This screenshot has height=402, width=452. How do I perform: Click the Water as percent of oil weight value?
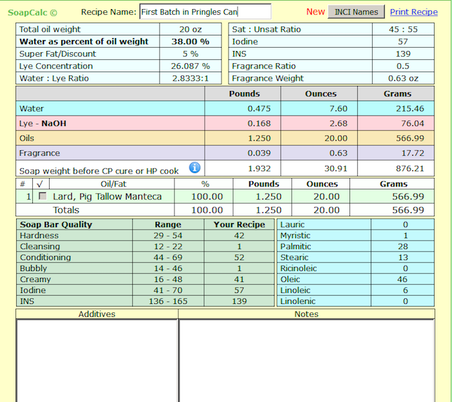pos(190,41)
